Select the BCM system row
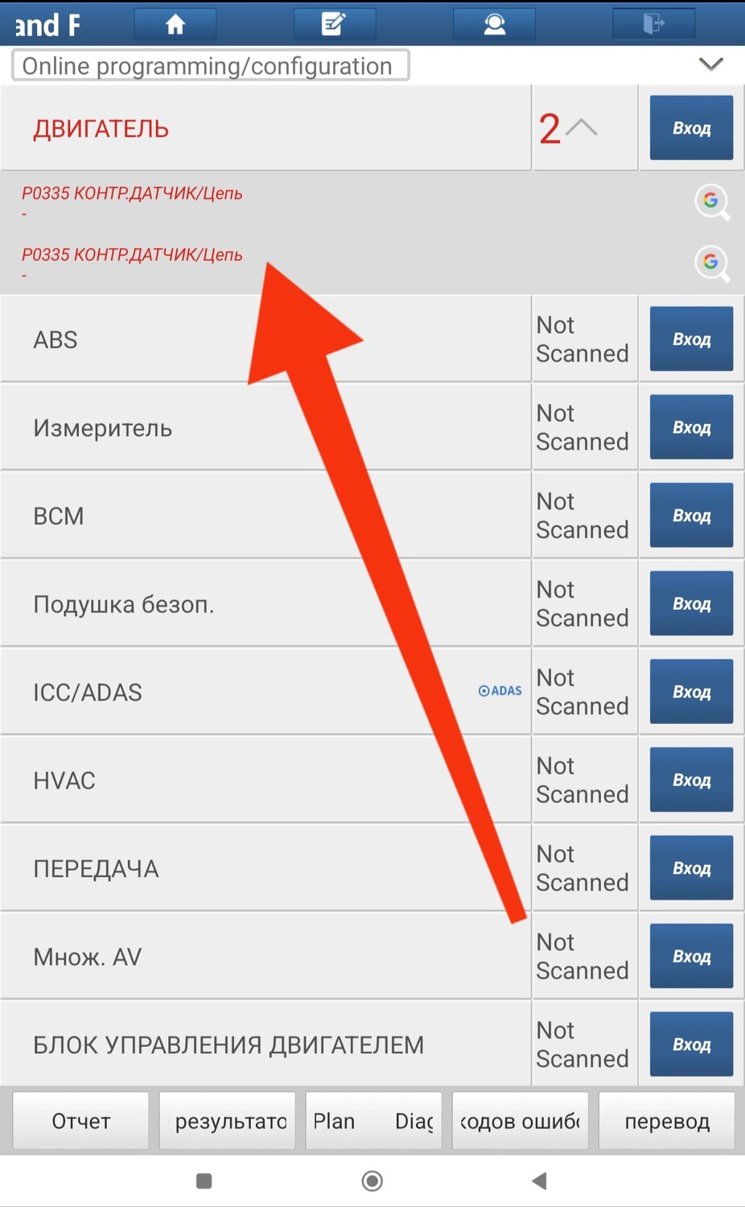Image resolution: width=745 pixels, height=1207 pixels. [x=265, y=516]
